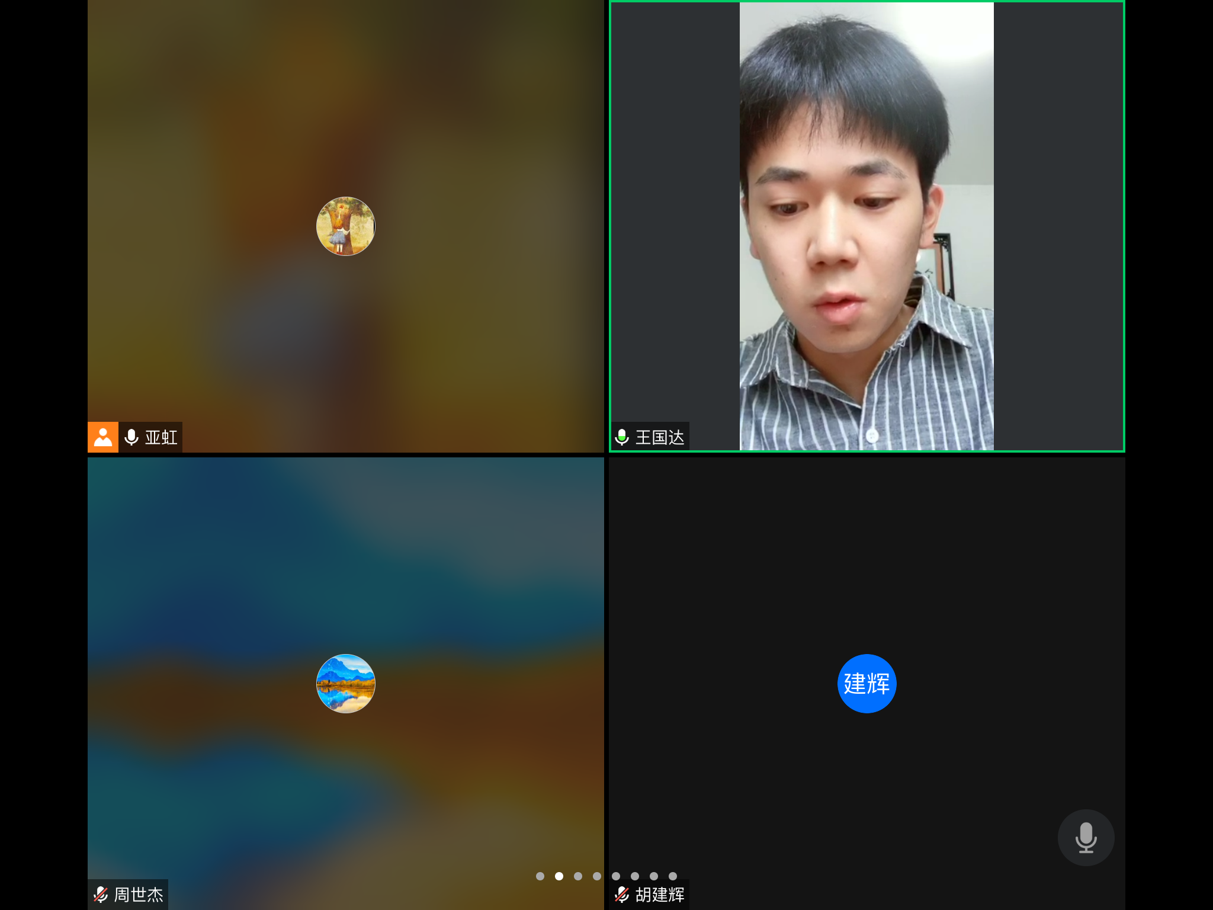Select 王国达's live video feed
Image resolution: width=1213 pixels, height=910 pixels.
pos(866,225)
